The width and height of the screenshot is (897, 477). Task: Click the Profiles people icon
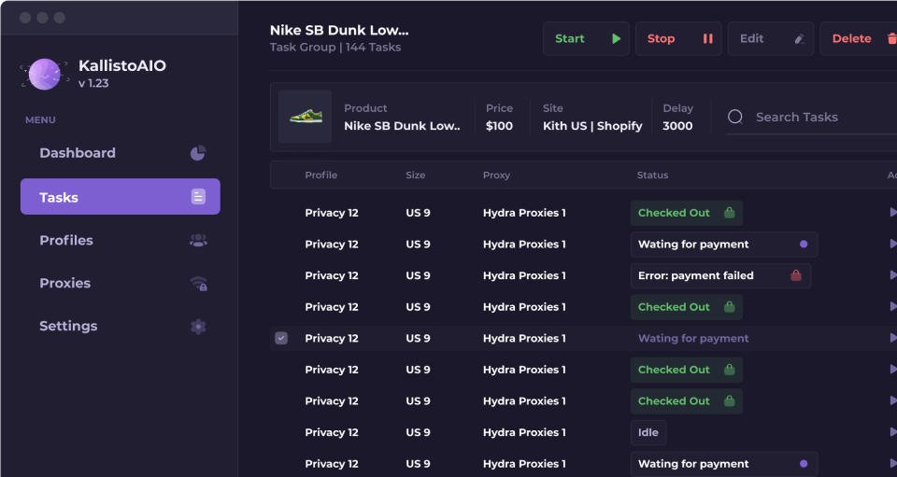tap(198, 241)
